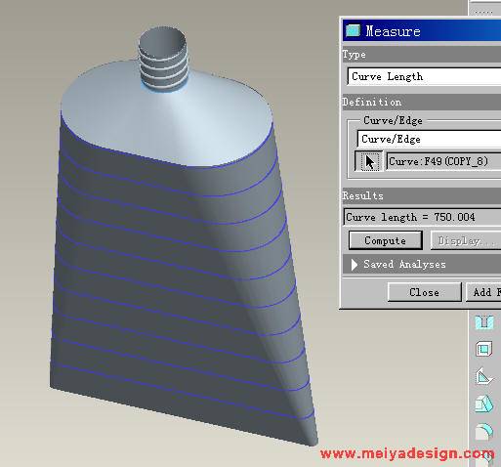Select the Hole tool icon
Screen dimensions: 501x467
(x=484, y=322)
